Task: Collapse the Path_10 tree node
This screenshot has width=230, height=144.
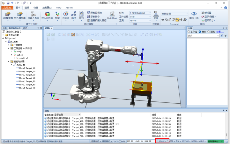Action: [x=11, y=65]
